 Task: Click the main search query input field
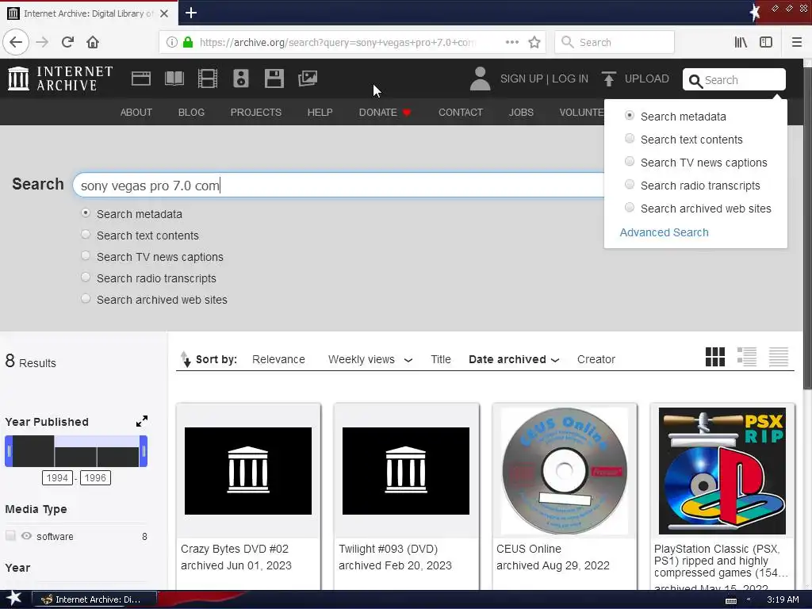pos(339,186)
